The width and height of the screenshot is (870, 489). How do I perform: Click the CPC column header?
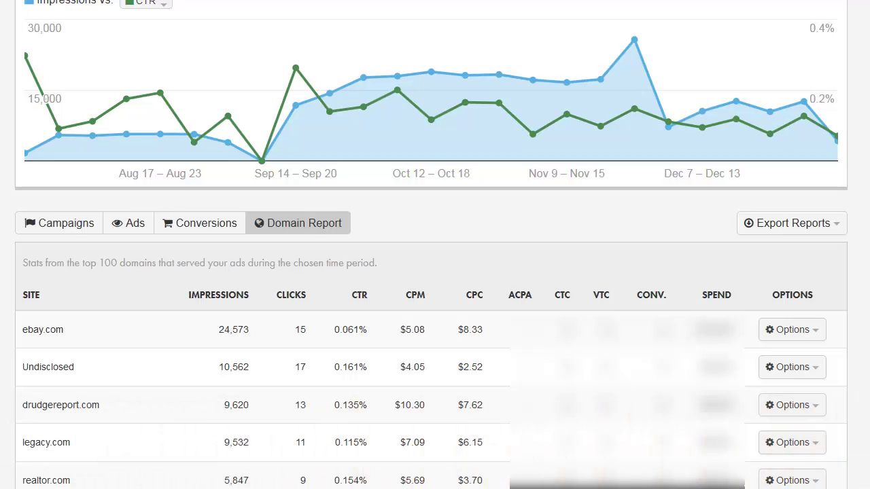474,295
